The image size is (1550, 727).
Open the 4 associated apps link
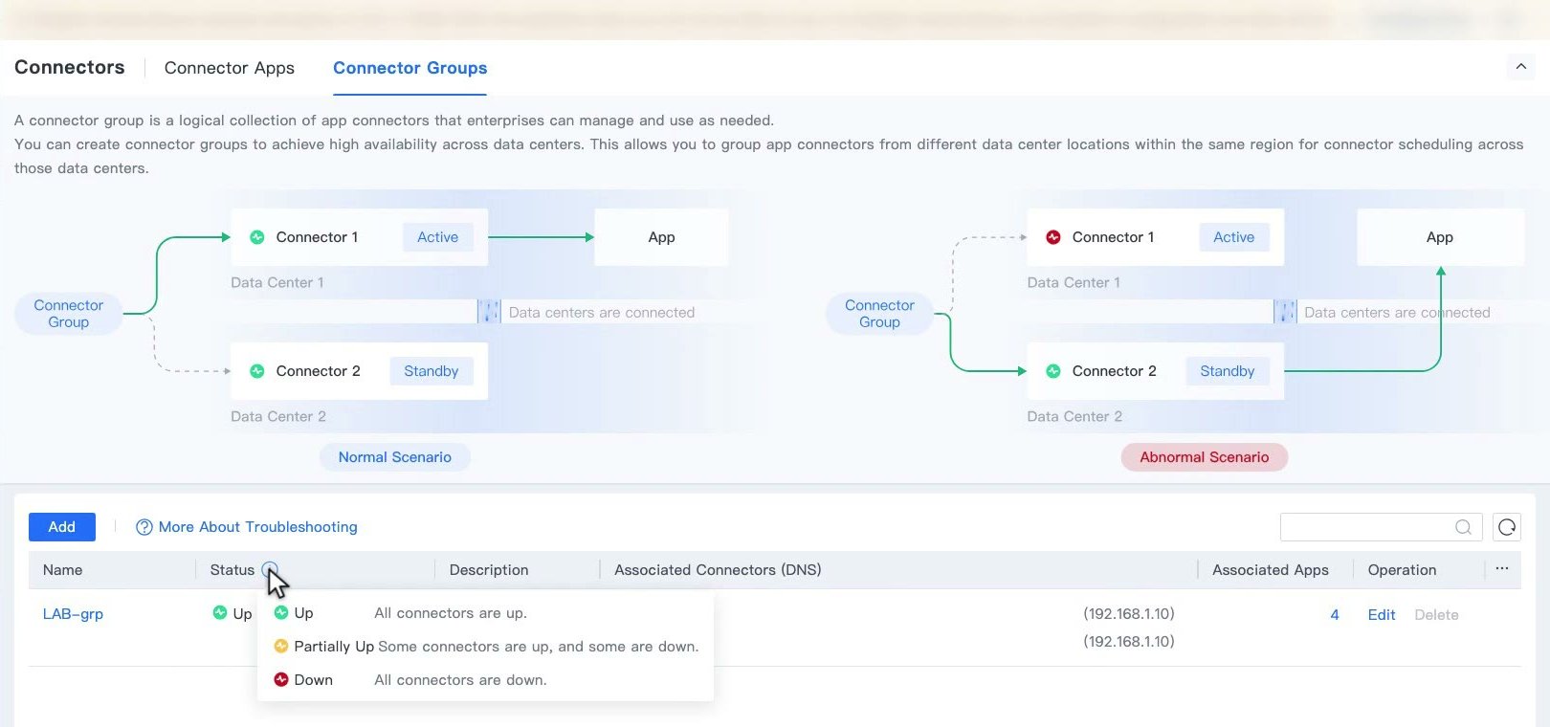tap(1335, 615)
